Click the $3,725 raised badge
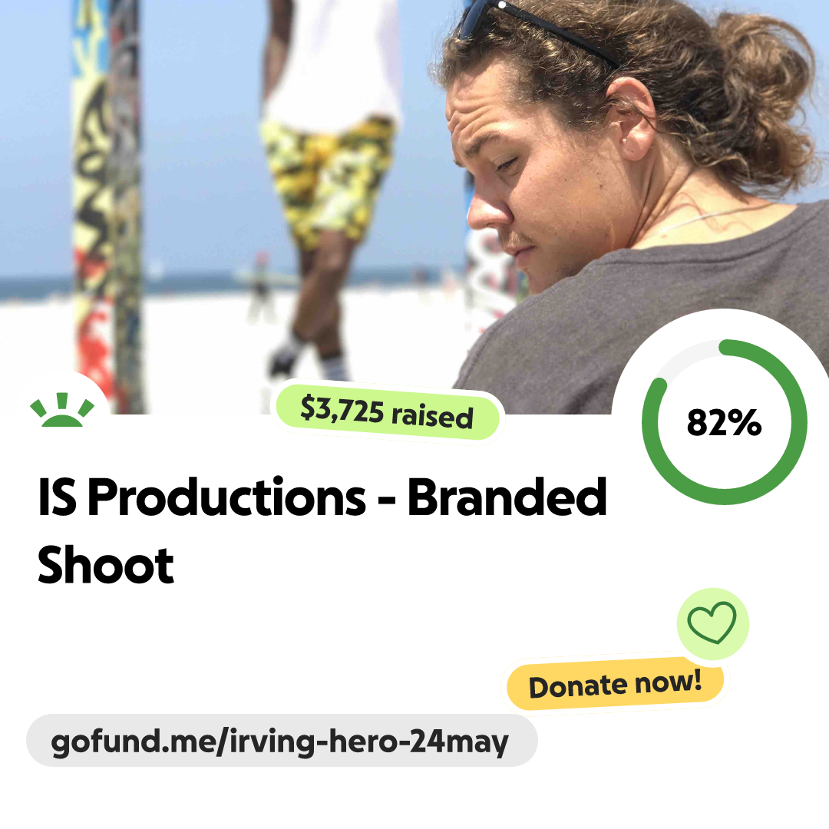829x829 pixels. point(387,413)
